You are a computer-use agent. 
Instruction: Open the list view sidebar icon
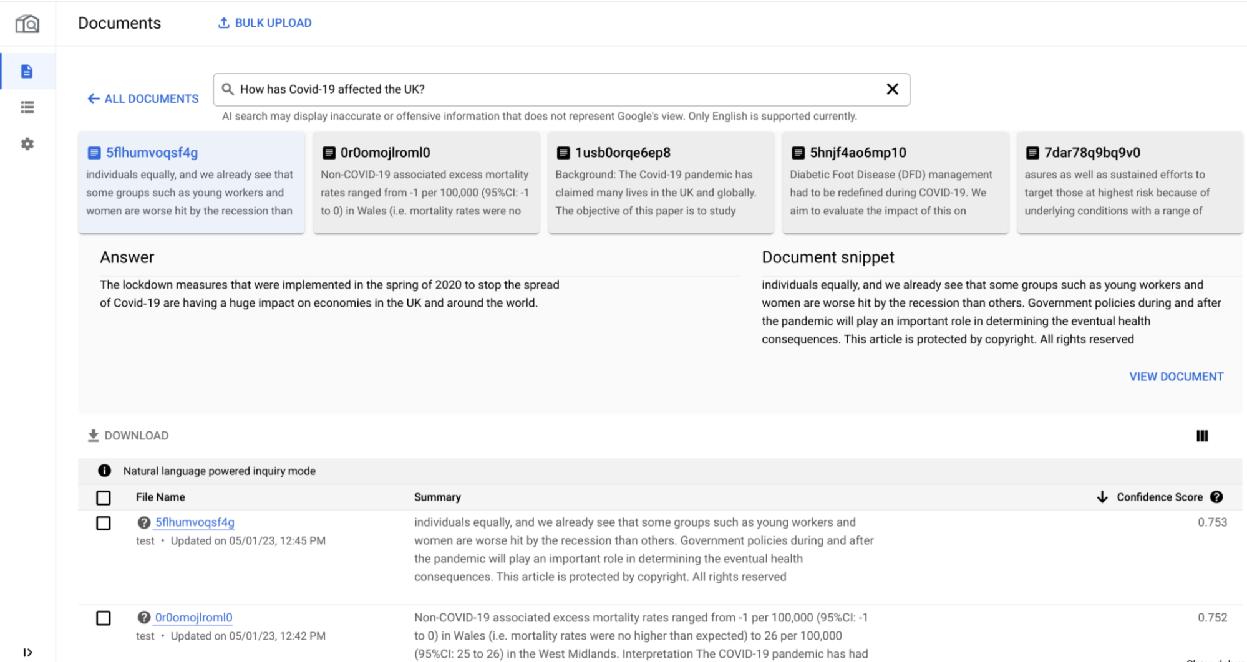(x=27, y=108)
